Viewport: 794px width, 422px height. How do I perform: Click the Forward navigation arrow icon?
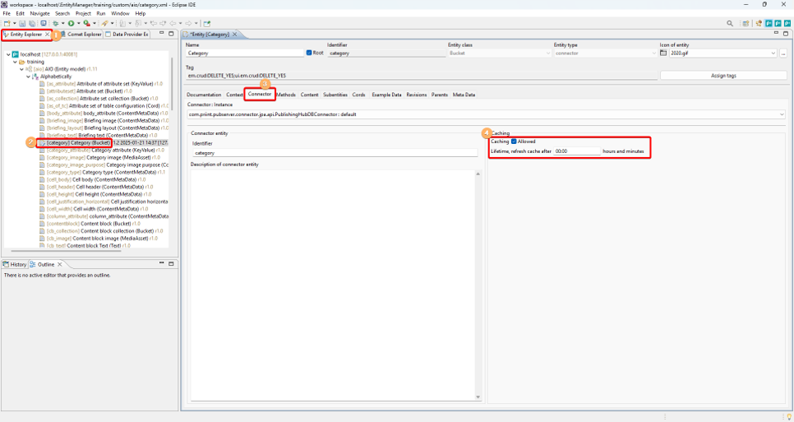(188, 23)
